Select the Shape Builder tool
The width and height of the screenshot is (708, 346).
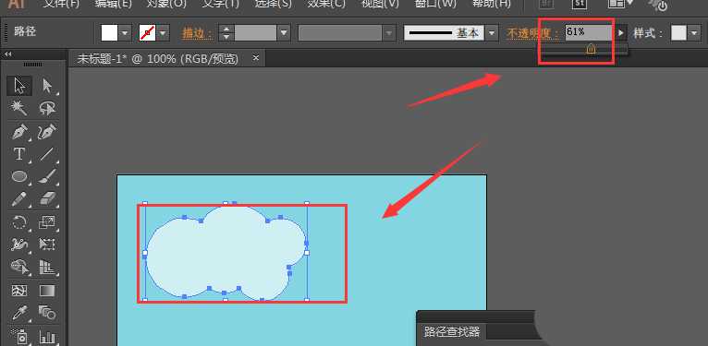(19, 267)
